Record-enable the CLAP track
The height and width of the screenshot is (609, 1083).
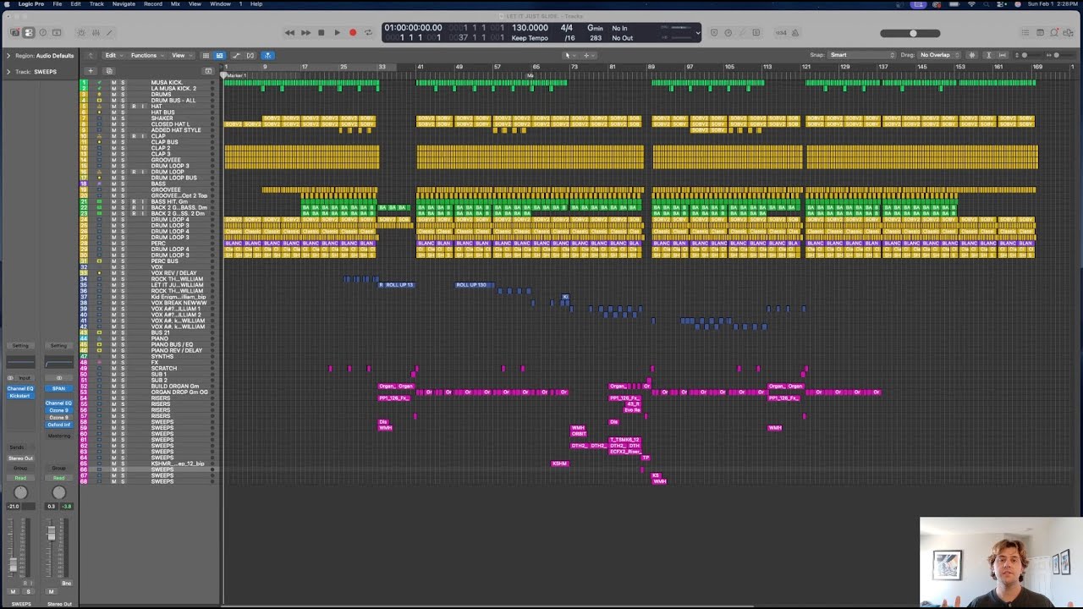tap(133, 136)
